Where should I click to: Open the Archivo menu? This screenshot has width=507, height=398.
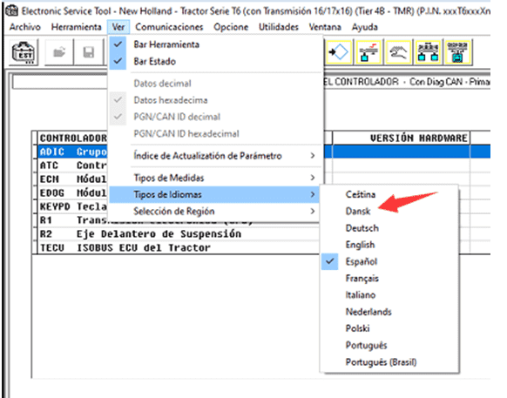[x=25, y=27]
